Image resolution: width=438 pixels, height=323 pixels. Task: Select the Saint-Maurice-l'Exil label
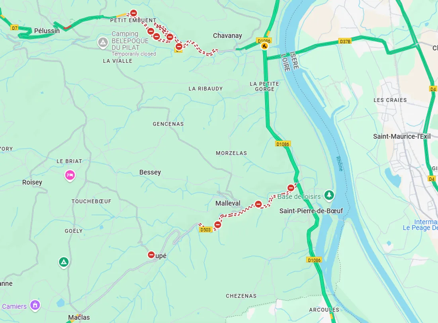[402, 136]
